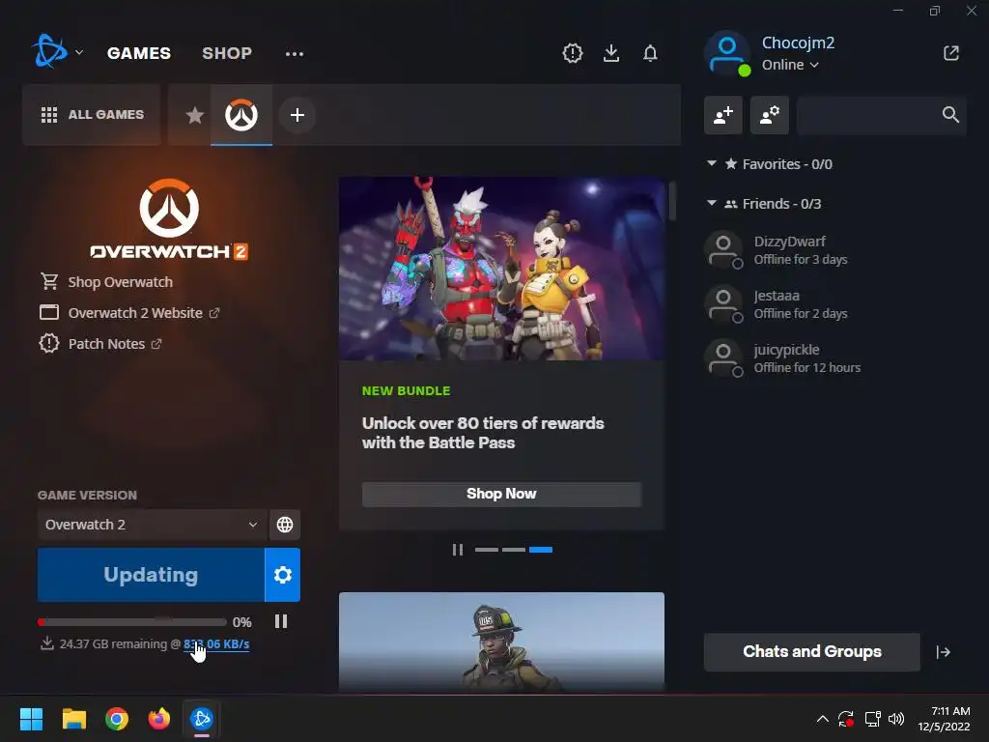Go to first carousel slide indicator
The width and height of the screenshot is (989, 742).
point(487,550)
